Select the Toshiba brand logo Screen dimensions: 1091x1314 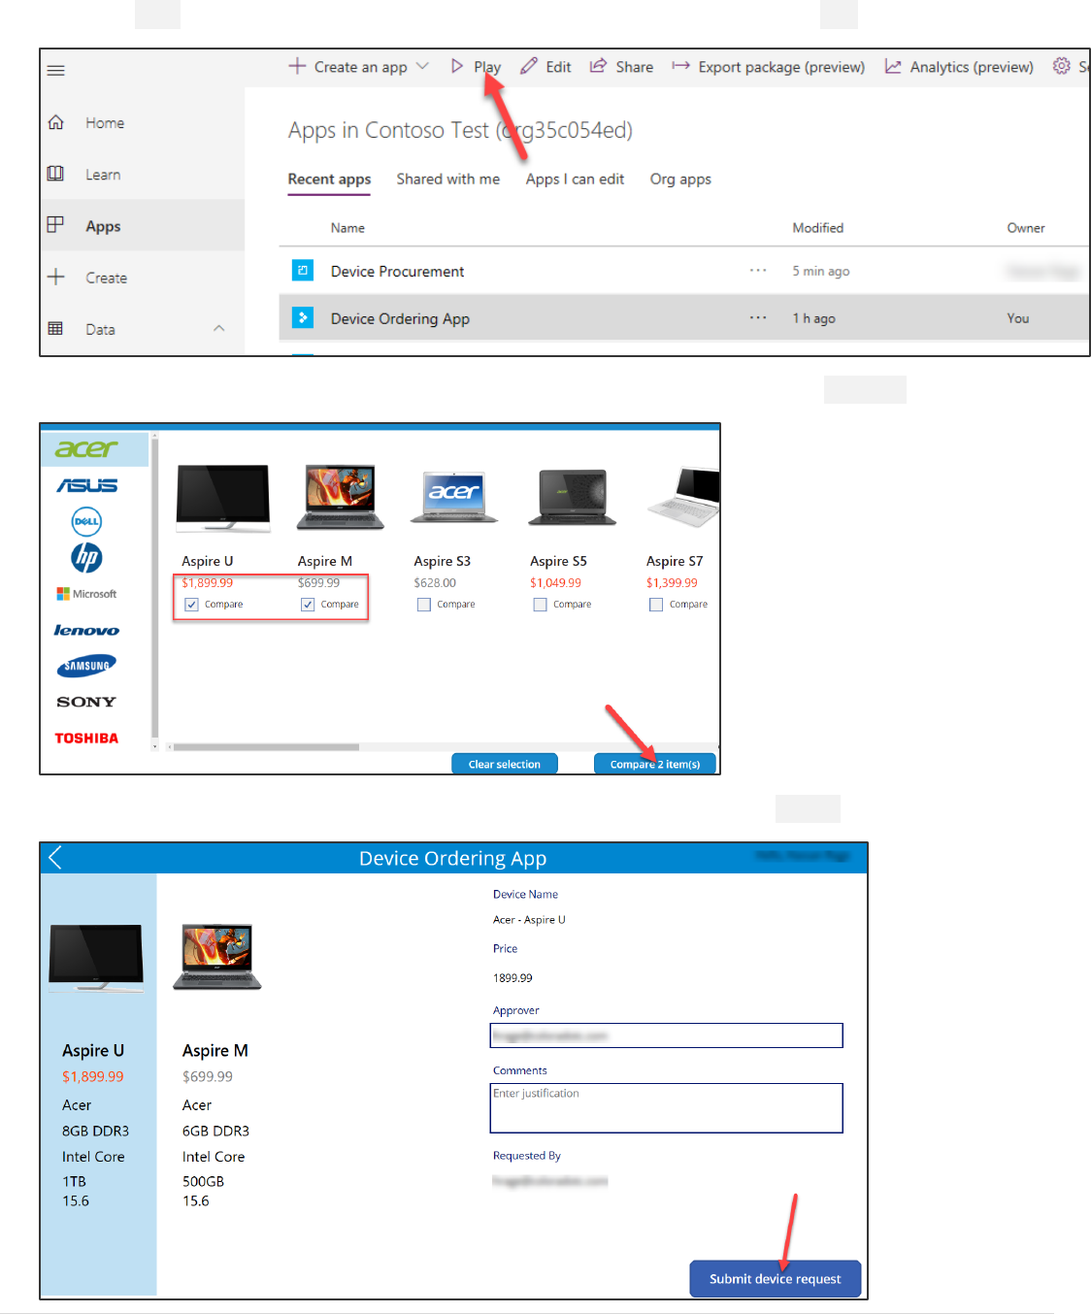[86, 739]
